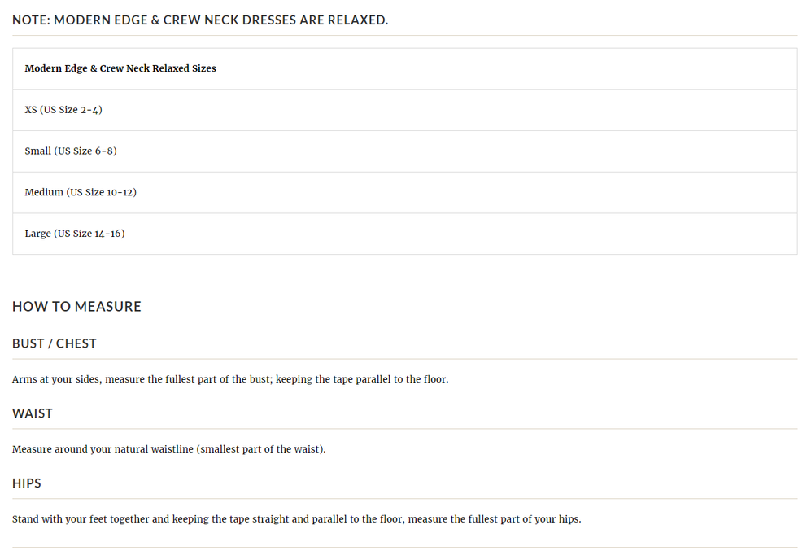Choose the Large (US Size 14-16) row

75,234
